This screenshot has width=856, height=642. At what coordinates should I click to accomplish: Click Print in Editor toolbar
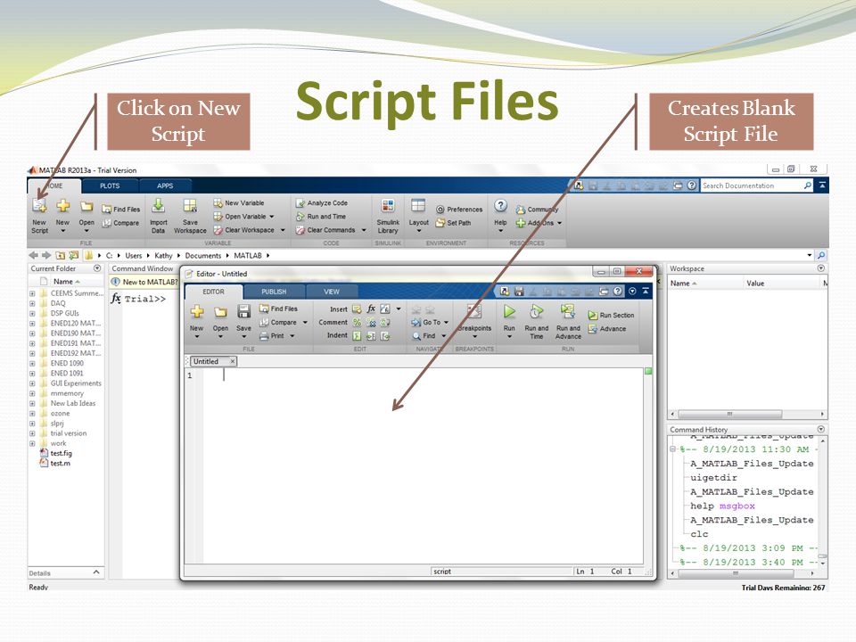(x=276, y=336)
